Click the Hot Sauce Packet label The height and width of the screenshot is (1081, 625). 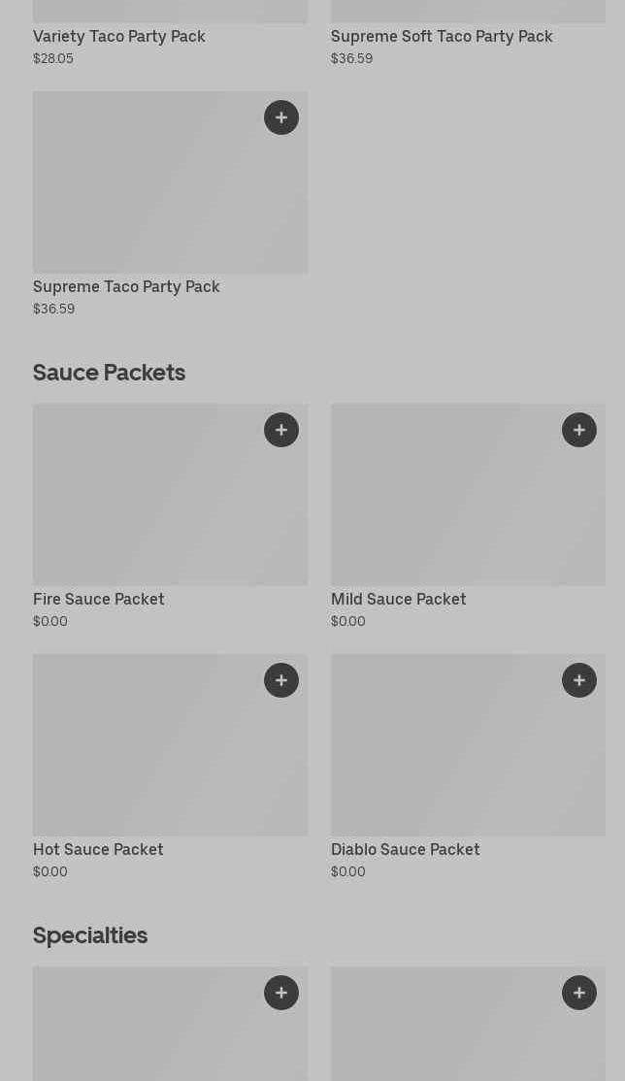pyautogui.click(x=98, y=849)
